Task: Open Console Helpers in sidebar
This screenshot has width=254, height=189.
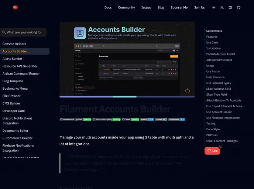Action: click(x=14, y=44)
